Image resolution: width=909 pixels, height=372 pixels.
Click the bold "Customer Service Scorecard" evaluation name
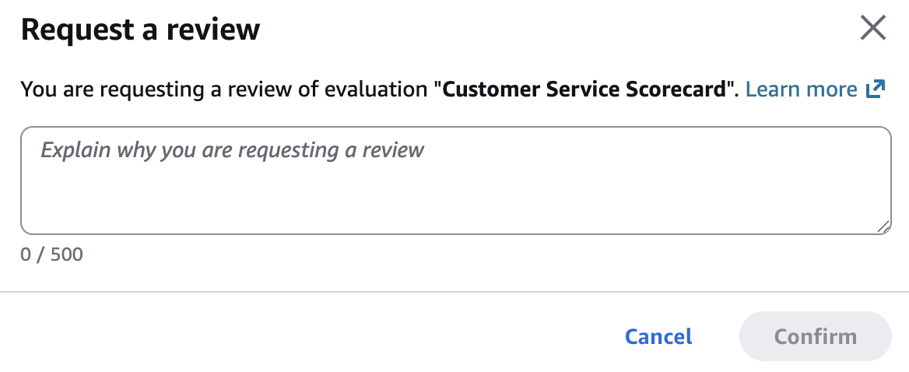[588, 89]
